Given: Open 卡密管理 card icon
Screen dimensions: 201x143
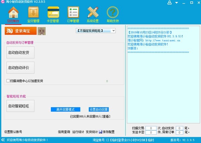Looking at the screenshot, I should (x=53, y=13).
